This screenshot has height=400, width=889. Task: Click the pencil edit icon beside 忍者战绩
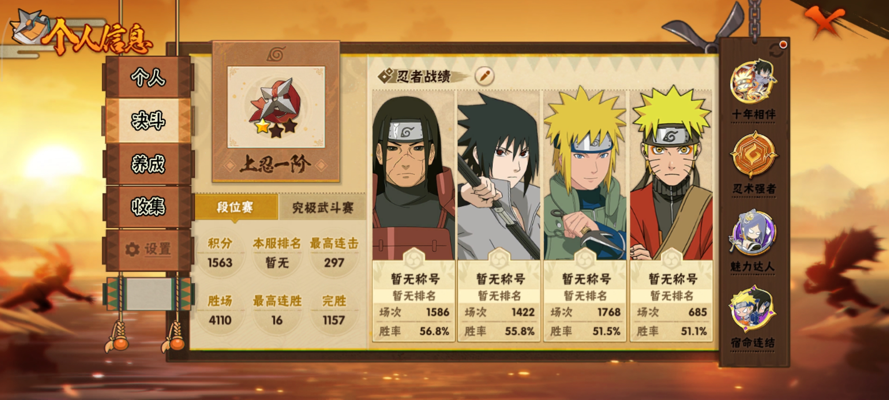coord(485,76)
